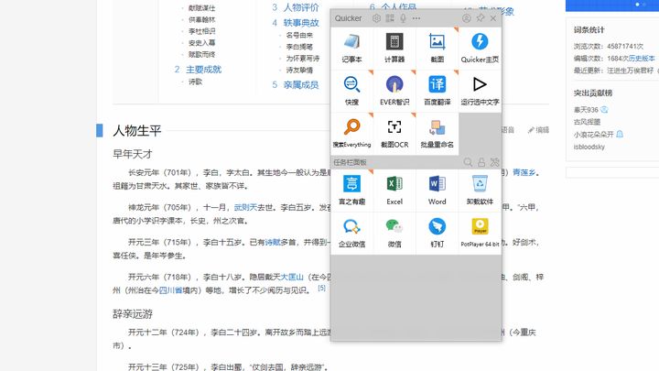The height and width of the screenshot is (371, 659).
Task: Open contributor isbloodsky profile
Action: (589, 147)
